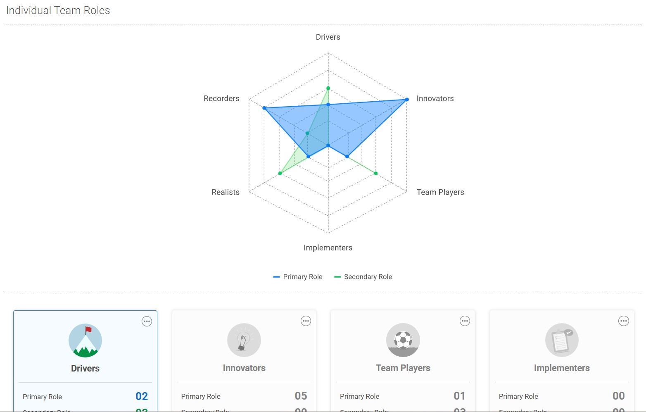
Task: Click the Realists secondary role green point
Action: [280, 173]
